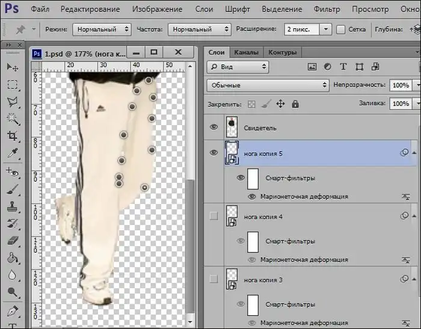Hide the Свидетель layer
This screenshot has height=329, width=421.
click(x=214, y=128)
